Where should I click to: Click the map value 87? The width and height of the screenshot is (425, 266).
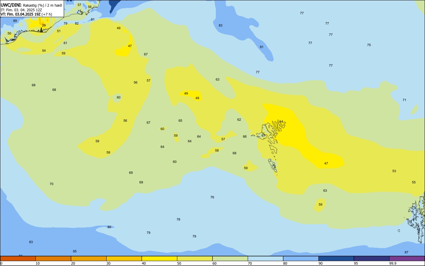(406, 252)
